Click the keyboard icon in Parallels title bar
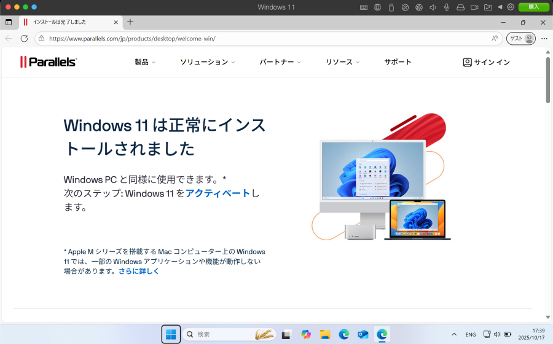This screenshot has height=344, width=553. tap(364, 7)
